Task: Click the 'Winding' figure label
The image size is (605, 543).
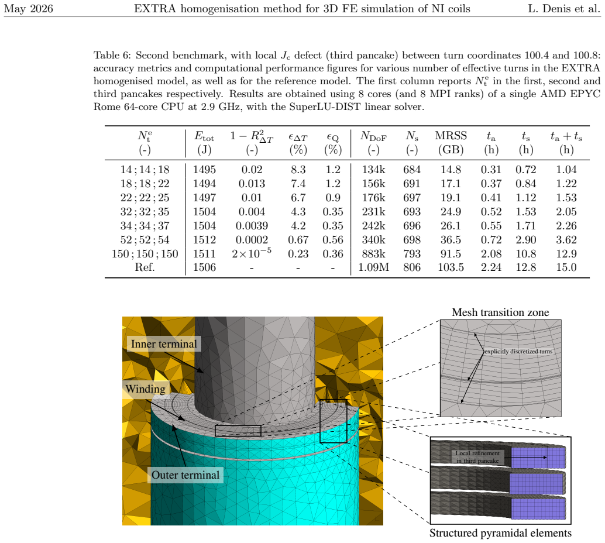Action: 146,389
